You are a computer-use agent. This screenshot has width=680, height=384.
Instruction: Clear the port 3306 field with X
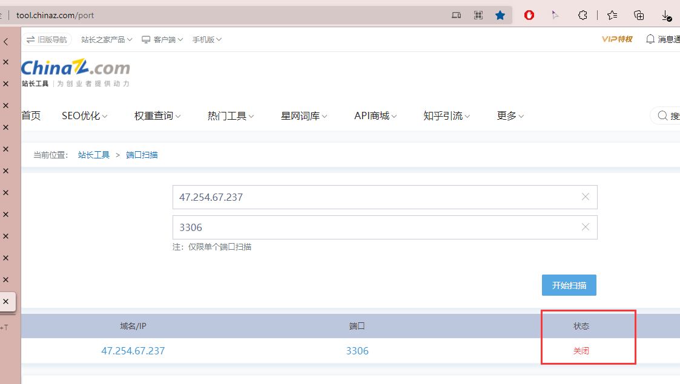(x=586, y=227)
